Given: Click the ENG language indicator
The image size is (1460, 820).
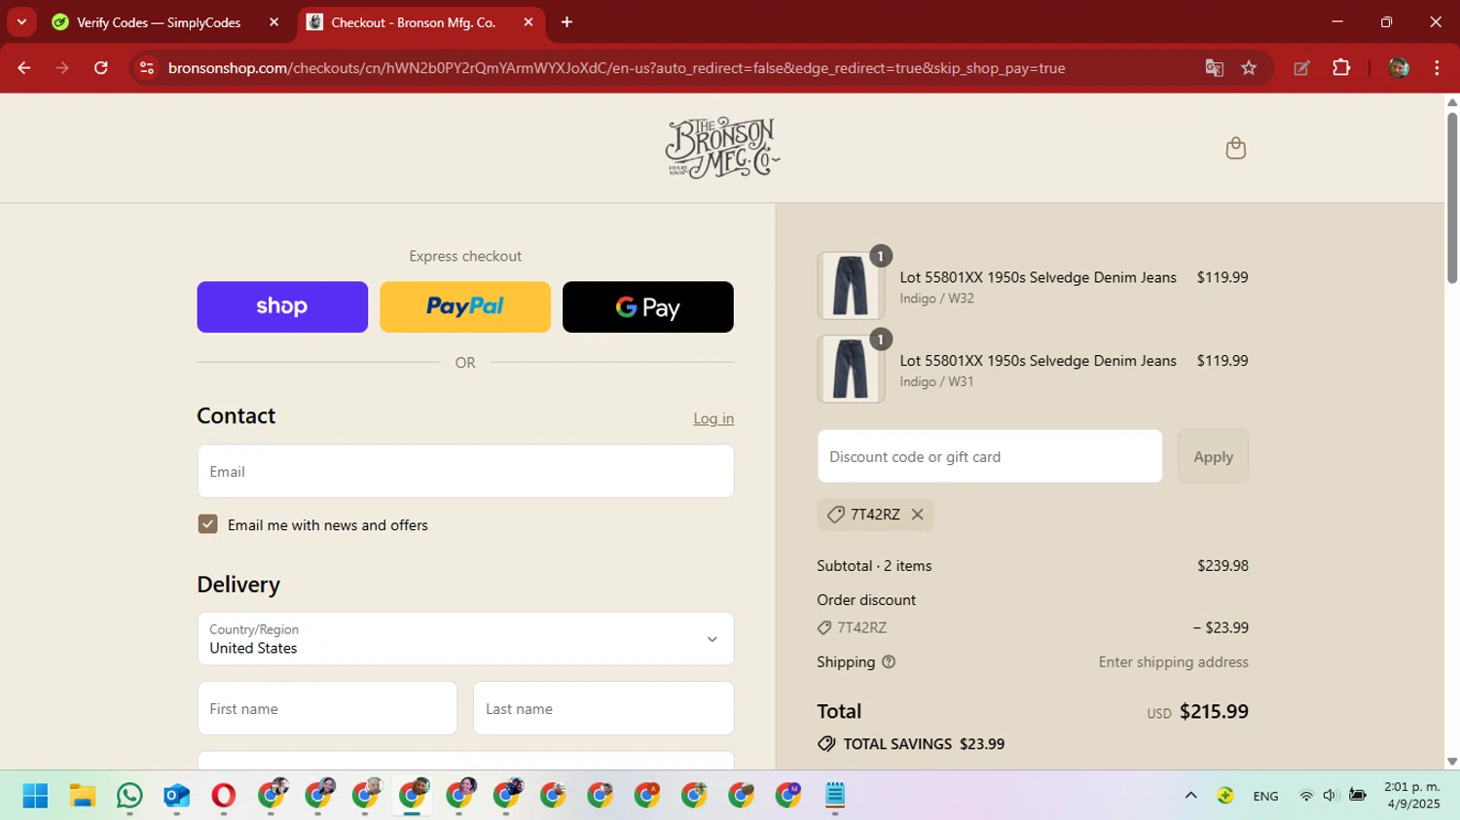Looking at the screenshot, I should (1266, 796).
